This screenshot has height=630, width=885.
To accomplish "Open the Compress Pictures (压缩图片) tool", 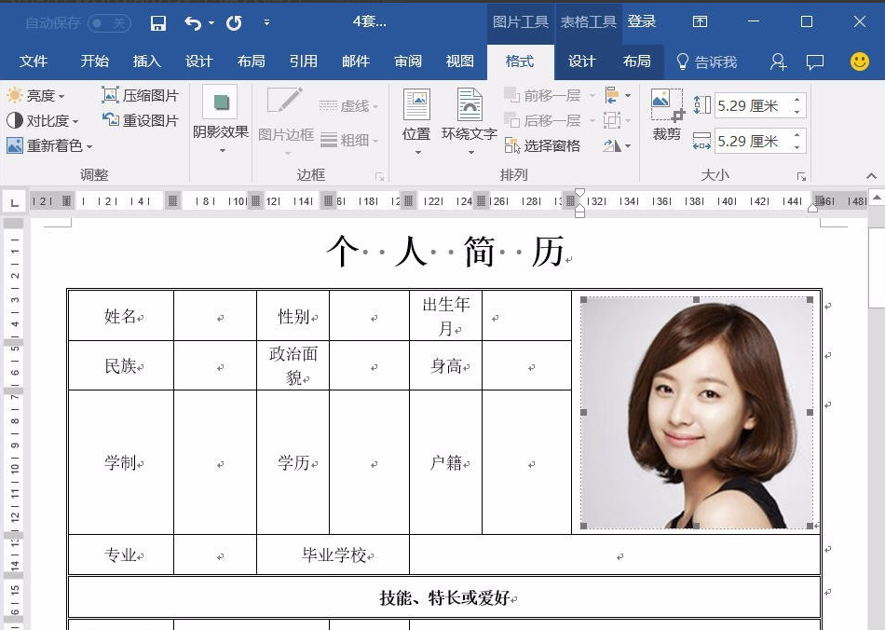I will click(x=140, y=95).
